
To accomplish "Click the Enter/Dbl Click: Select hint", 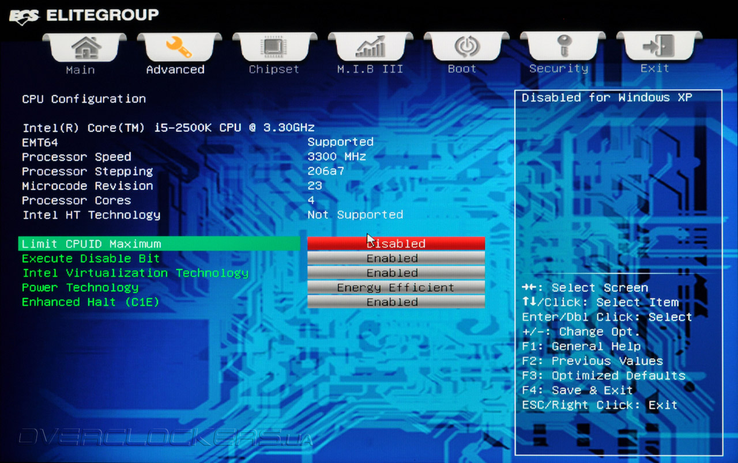I will click(x=607, y=317).
